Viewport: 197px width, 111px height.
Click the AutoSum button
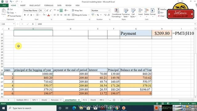(x=162, y=9)
